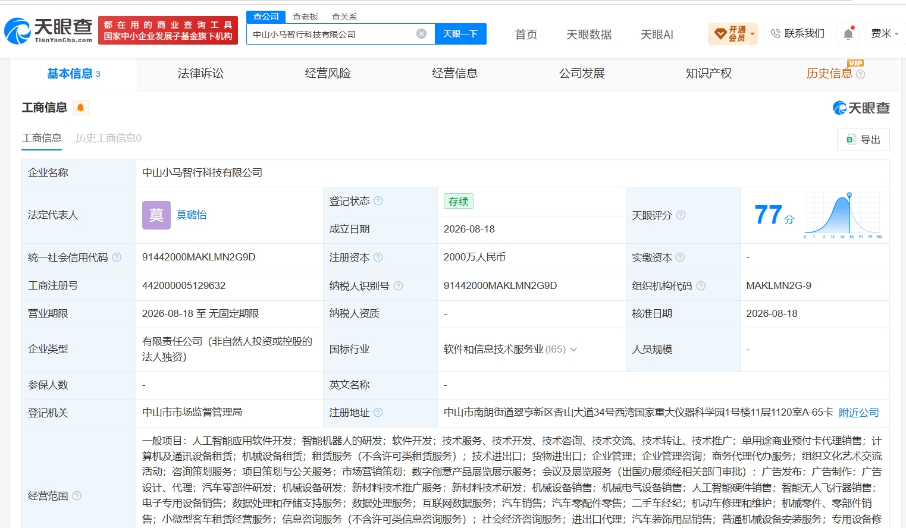Click 附近公司 link
906x528 pixels.
pos(858,413)
